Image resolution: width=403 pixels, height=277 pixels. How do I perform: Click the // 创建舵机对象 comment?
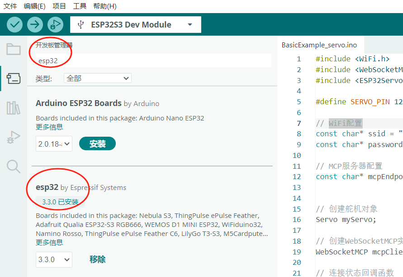pos(346,209)
